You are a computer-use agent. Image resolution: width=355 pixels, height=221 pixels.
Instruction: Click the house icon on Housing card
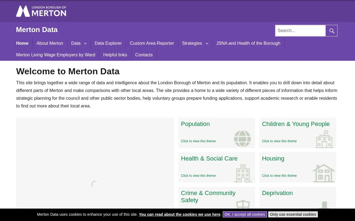[x=324, y=173]
